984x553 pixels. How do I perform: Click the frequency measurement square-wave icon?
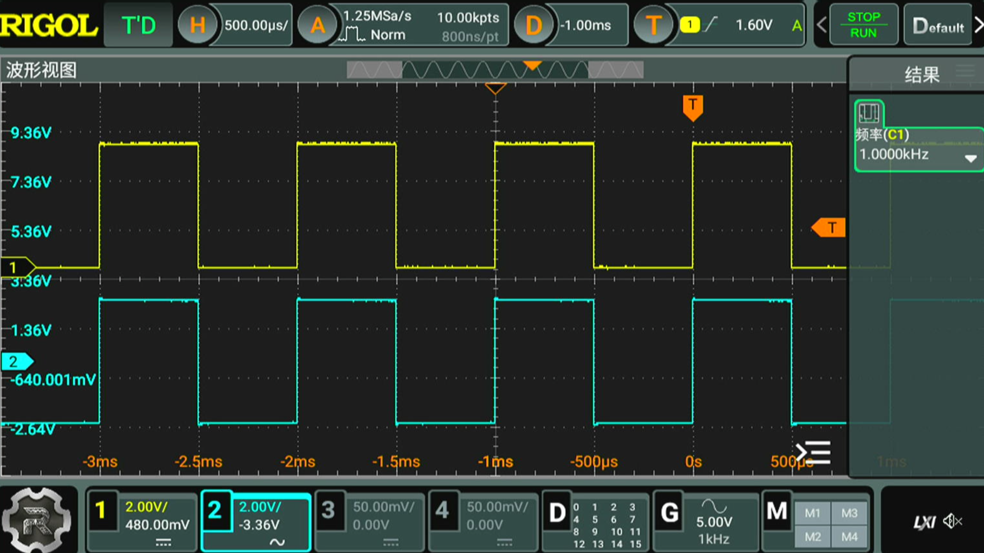[x=869, y=113]
